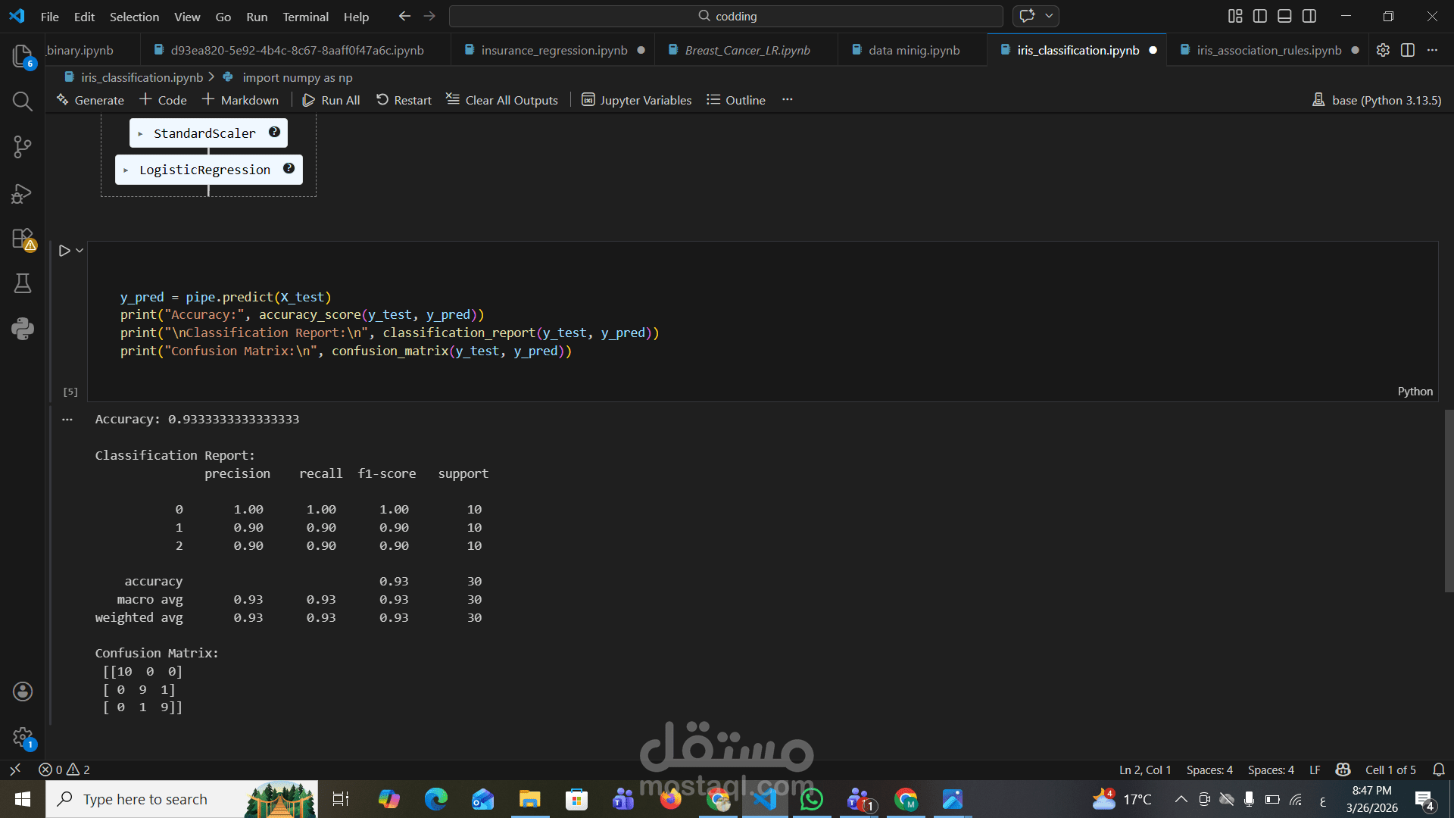The image size is (1454, 818).
Task: Expand the run cell options dropdown arrow
Action: coord(80,251)
